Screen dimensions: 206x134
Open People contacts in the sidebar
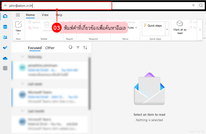(5, 37)
